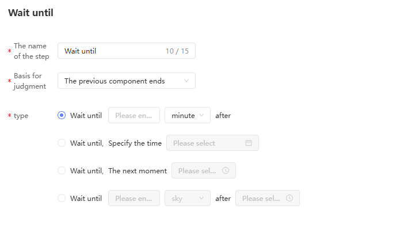Select the Specify the time radio option
404x247 pixels.
(62, 143)
